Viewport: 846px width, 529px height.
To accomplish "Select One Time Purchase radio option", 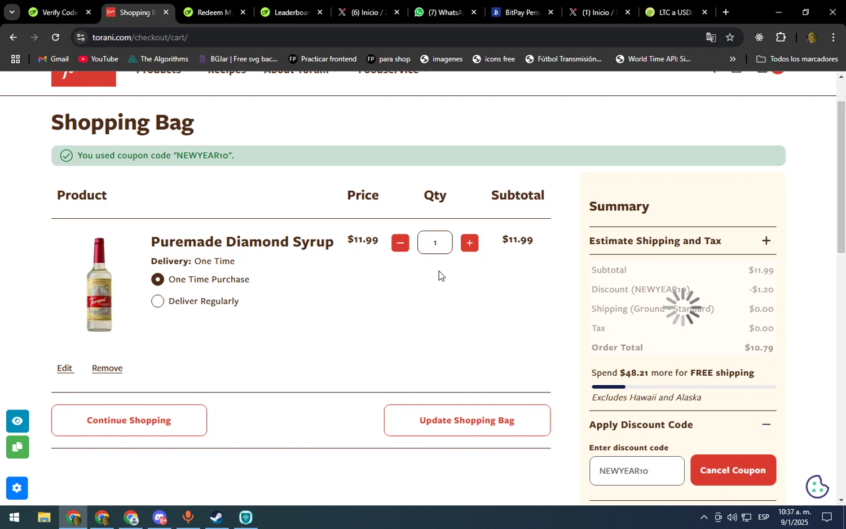I will 157,279.
